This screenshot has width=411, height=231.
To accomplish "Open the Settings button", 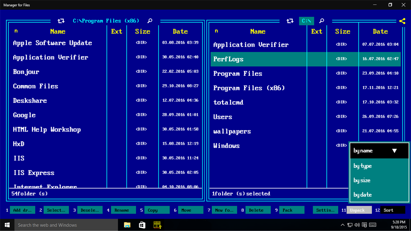I will (325, 210).
